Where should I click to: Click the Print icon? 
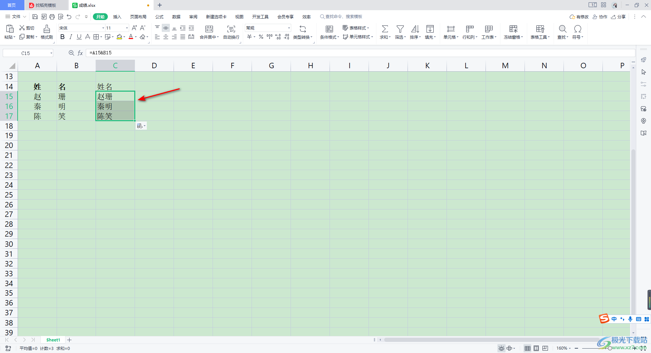coord(52,17)
